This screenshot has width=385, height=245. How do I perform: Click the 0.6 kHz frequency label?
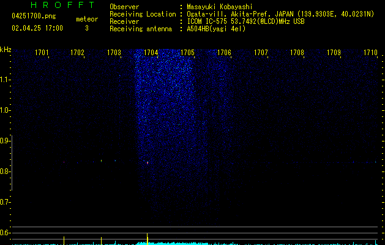click(5, 233)
